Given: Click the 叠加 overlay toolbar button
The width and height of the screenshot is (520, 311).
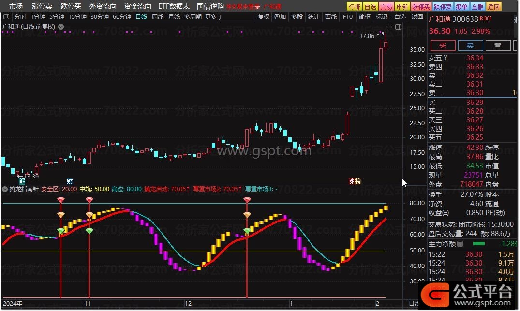Looking at the screenshot, I should [280, 16].
